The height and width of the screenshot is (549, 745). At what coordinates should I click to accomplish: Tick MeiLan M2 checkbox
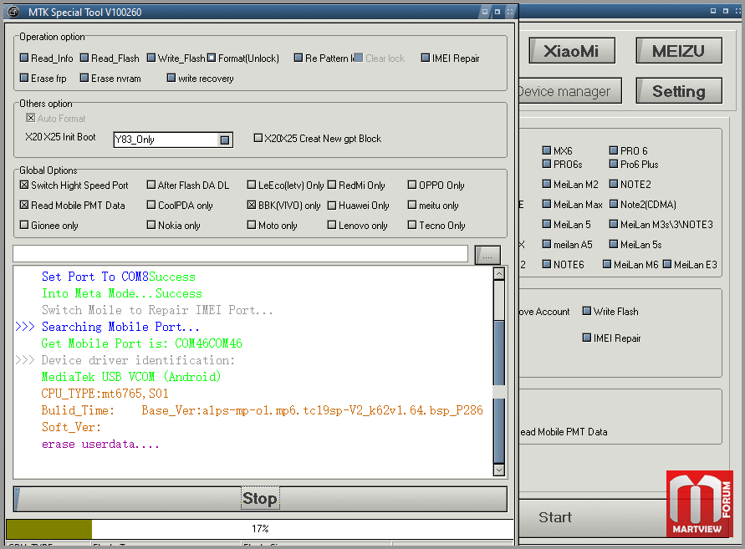(547, 184)
